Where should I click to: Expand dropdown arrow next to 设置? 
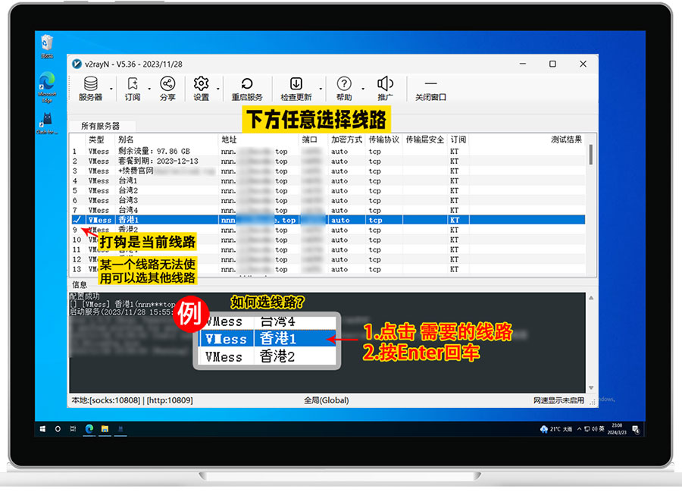[x=218, y=89]
